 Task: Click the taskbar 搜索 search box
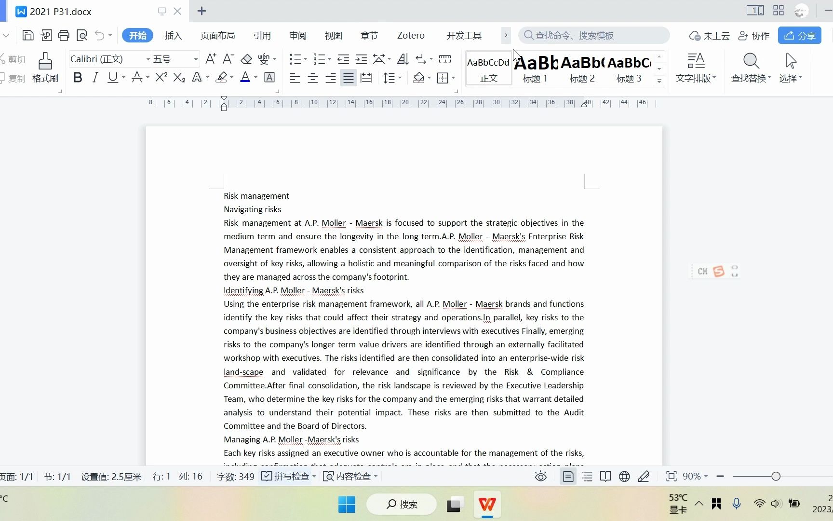402,504
